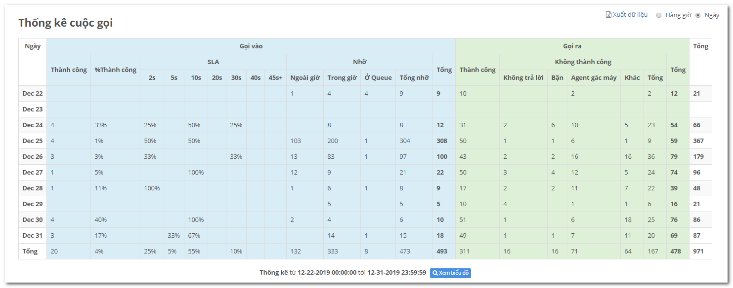The width and height of the screenshot is (733, 288).
Task: Open the blue 8 missed-total link in Dec 24 row
Action: coord(401,125)
